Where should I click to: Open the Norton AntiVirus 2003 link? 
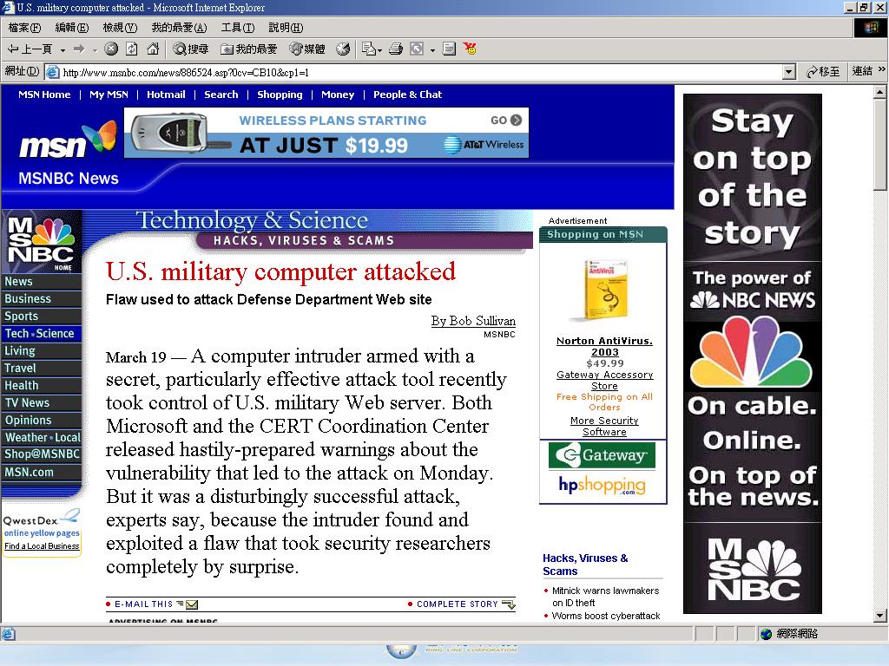point(604,346)
